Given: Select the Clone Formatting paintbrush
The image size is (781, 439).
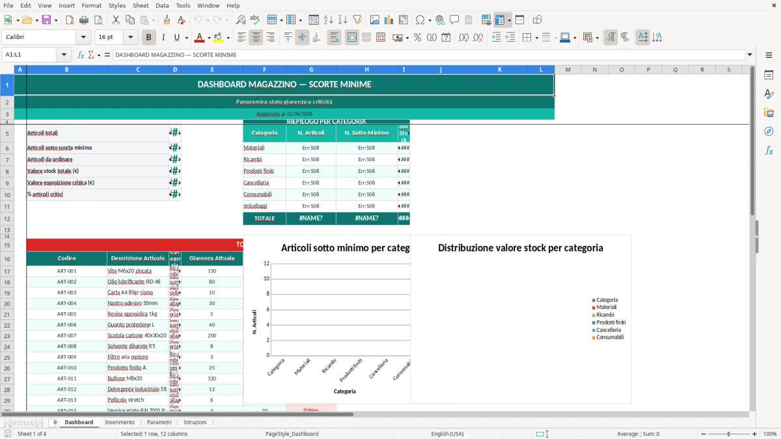Looking at the screenshot, I should 167,20.
